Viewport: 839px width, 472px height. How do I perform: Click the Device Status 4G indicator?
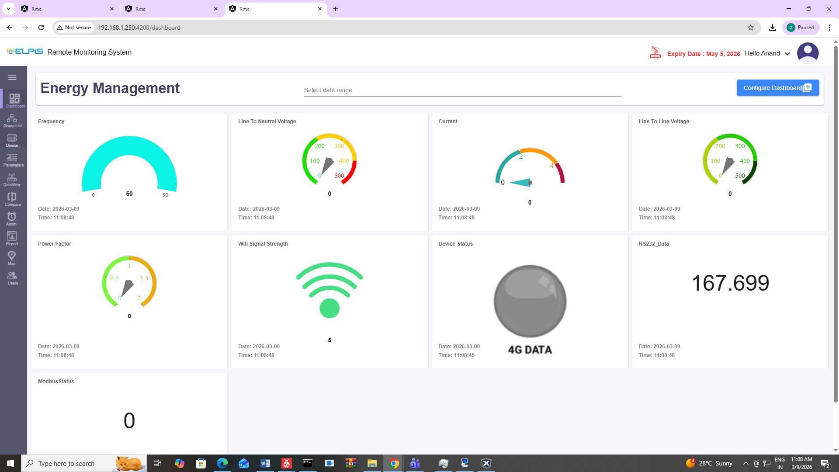[x=530, y=302]
